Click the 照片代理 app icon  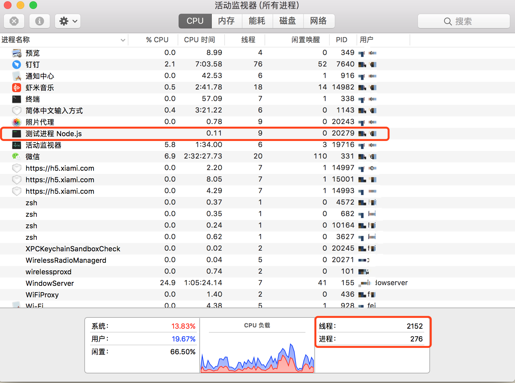pos(17,122)
